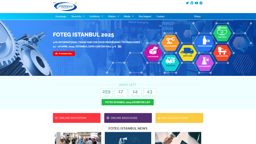256x144 pixels.
Task: Go to the Homepage menu item
Action: [x=61, y=16]
